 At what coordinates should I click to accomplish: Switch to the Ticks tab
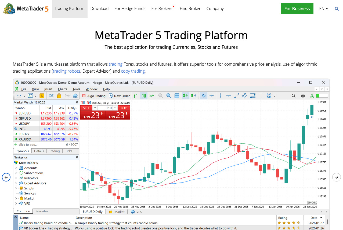point(68,151)
